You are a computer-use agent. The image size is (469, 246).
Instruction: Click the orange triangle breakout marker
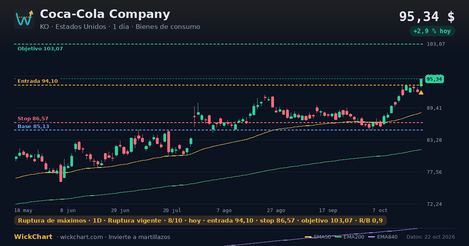click(421, 93)
